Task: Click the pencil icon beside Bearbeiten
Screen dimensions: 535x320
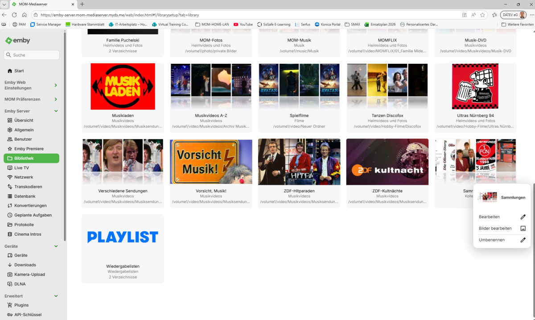Action: click(x=523, y=217)
